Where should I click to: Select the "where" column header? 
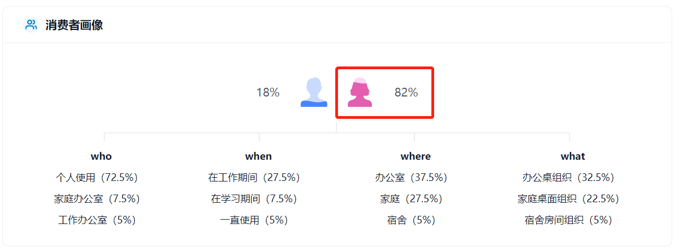(x=416, y=156)
